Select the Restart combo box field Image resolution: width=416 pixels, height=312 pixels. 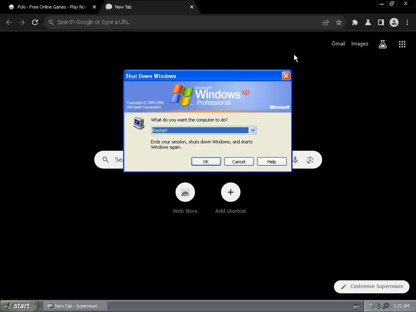[x=204, y=130]
